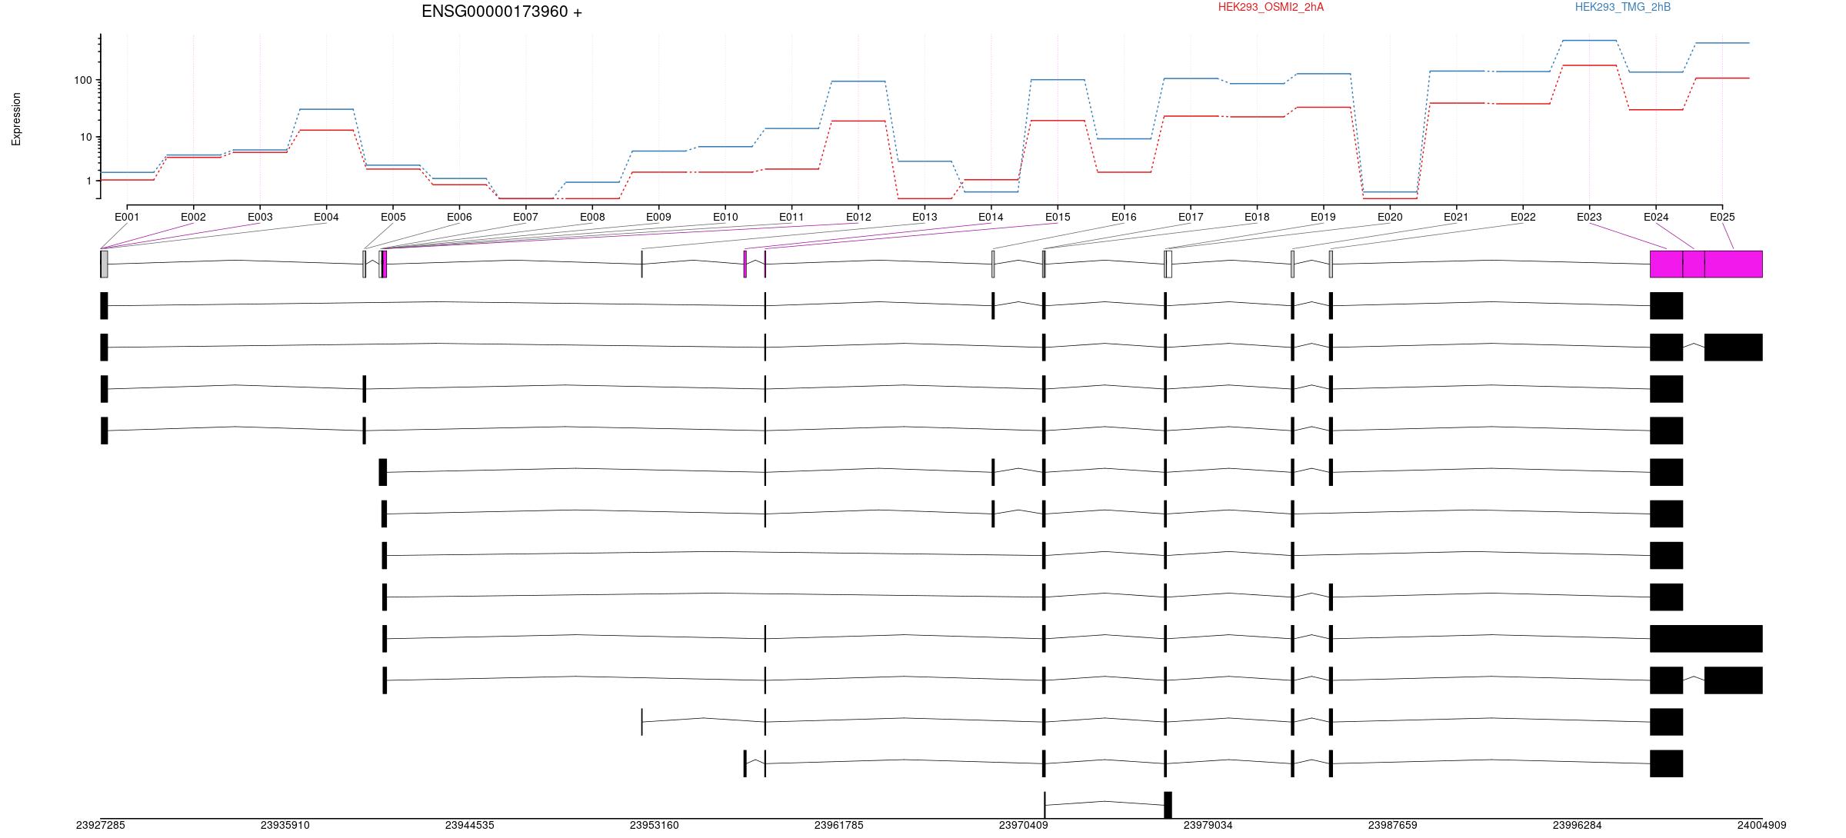Click exon label E005
Viewport: 1846px width, 838px height.
click(393, 217)
